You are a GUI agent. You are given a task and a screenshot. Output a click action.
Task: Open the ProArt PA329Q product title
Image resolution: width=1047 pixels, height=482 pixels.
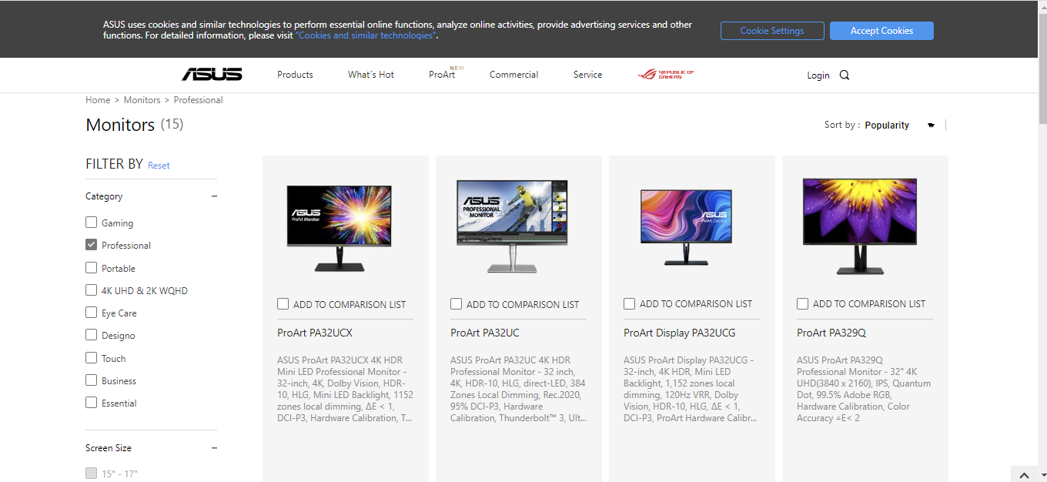coord(831,333)
